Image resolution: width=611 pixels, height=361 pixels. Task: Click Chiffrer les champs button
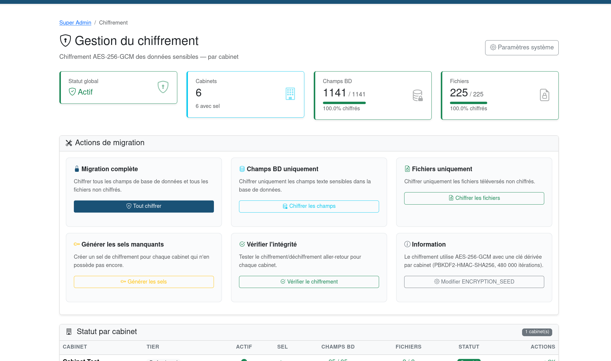309,206
